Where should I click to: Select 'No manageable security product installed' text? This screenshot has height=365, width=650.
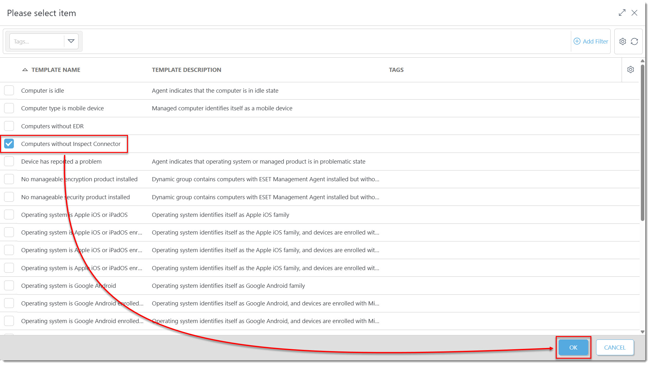coord(75,197)
